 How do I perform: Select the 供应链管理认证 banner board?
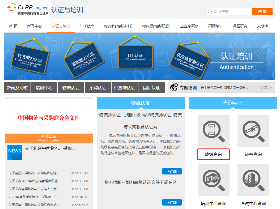pyautogui.click(x=189, y=61)
